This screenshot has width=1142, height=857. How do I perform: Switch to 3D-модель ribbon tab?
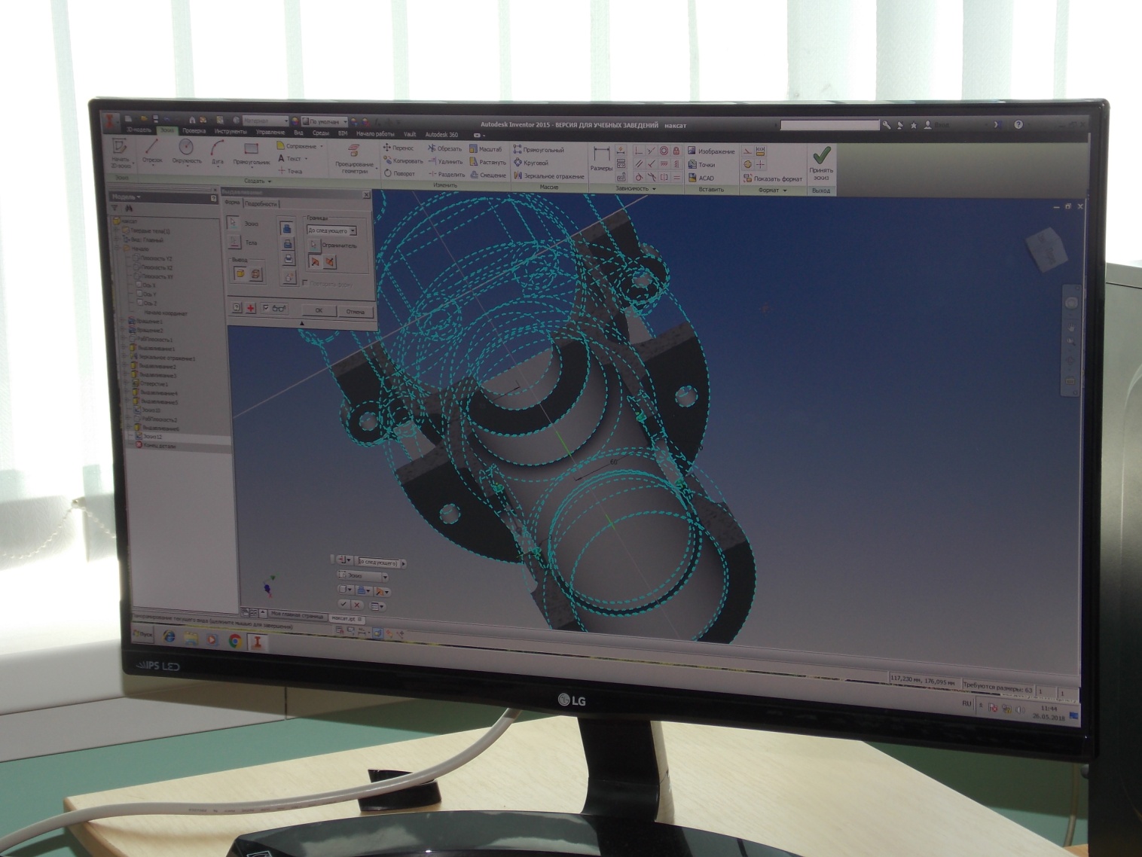139,130
